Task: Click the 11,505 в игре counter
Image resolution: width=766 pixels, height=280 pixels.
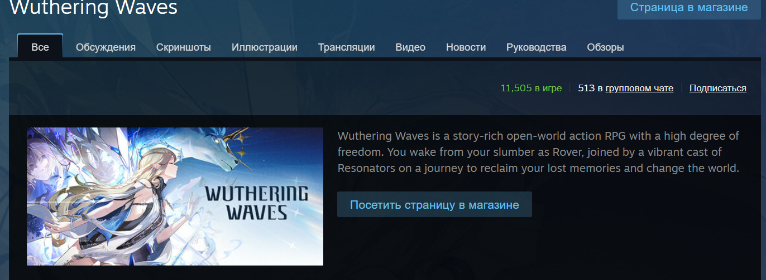Action: click(531, 88)
